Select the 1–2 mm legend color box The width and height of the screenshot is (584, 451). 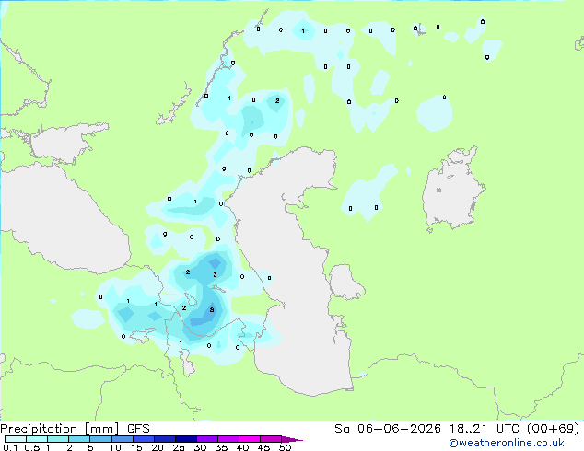click(58, 439)
